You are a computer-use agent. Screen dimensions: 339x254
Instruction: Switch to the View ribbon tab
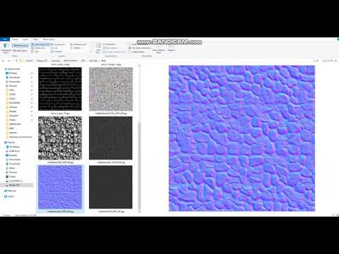coord(35,40)
